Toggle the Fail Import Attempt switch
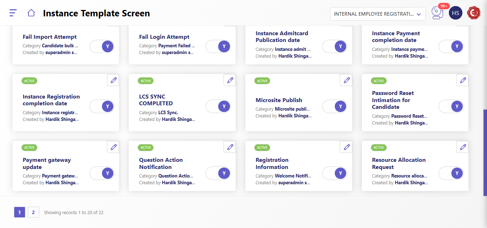Viewport: 487px width, 228px height. [102, 46]
